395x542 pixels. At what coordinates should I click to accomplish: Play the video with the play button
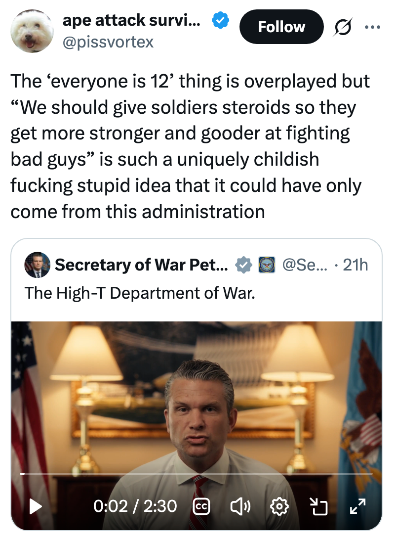35,506
